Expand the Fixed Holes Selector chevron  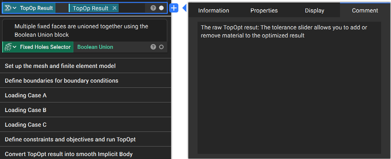pyautogui.click(x=15, y=47)
